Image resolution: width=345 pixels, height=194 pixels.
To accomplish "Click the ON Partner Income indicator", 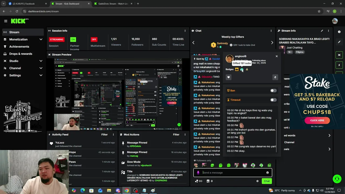I will point(73,39).
